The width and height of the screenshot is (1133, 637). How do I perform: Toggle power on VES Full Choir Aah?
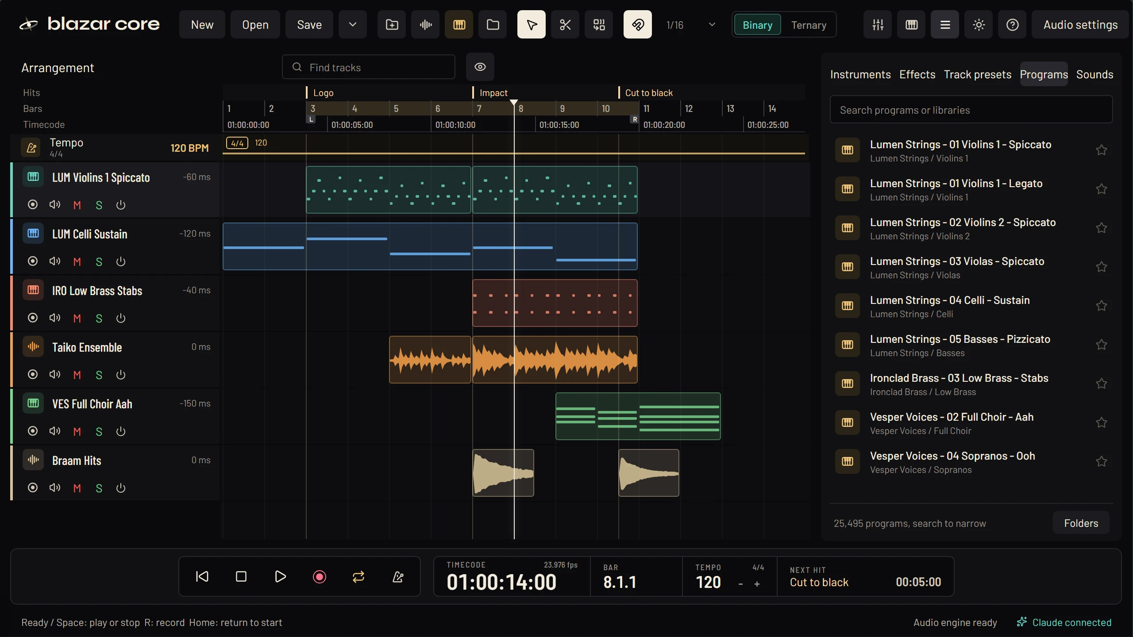(x=121, y=431)
